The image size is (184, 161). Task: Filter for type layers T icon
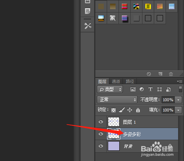click(151, 89)
